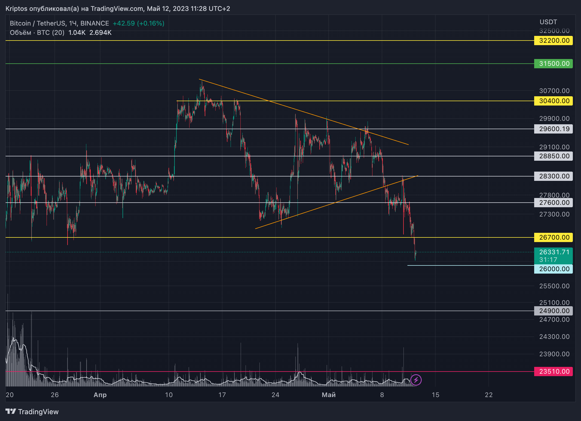Click the 29600.19 price label

pyautogui.click(x=553, y=129)
